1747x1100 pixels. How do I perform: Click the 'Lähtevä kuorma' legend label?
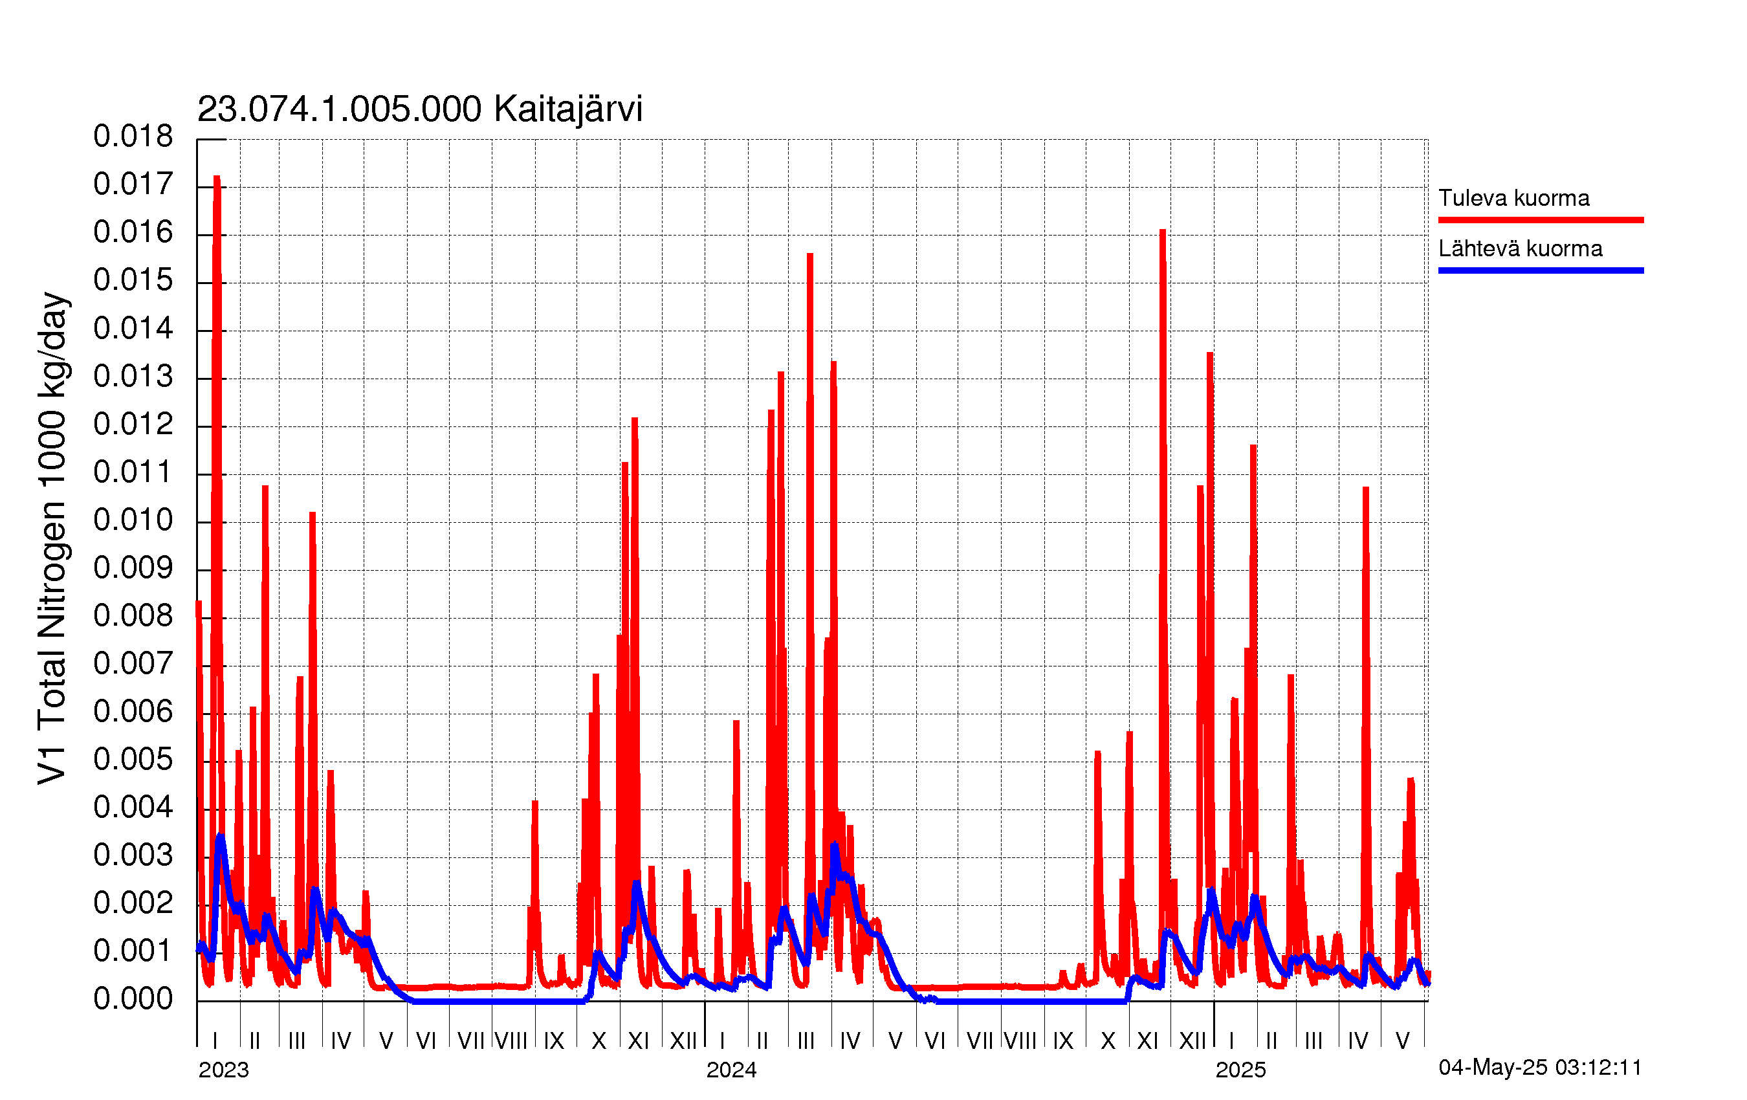[x=1521, y=249]
